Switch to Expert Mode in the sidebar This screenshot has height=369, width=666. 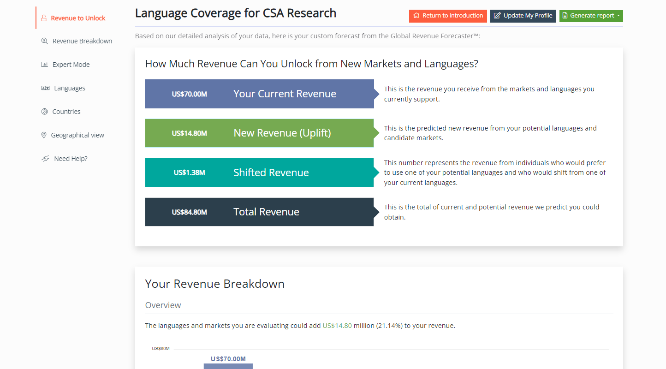click(71, 65)
